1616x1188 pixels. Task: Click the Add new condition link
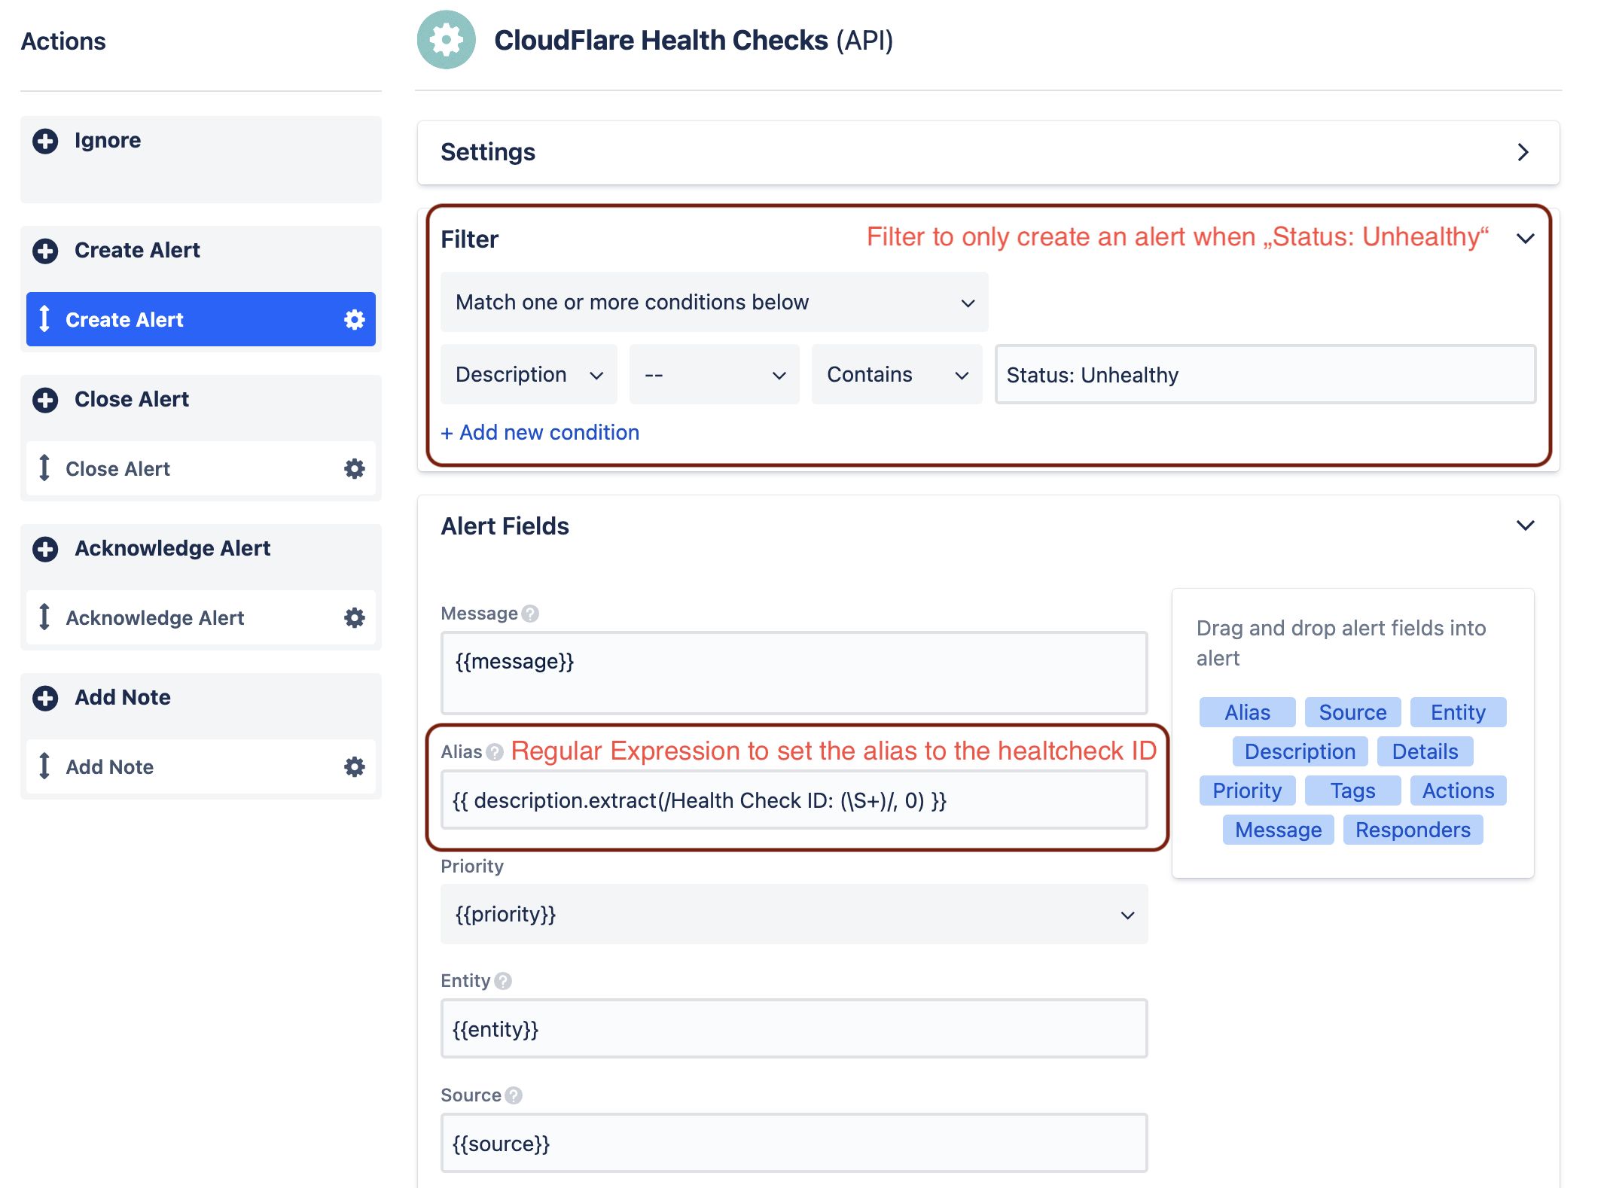pyautogui.click(x=540, y=432)
